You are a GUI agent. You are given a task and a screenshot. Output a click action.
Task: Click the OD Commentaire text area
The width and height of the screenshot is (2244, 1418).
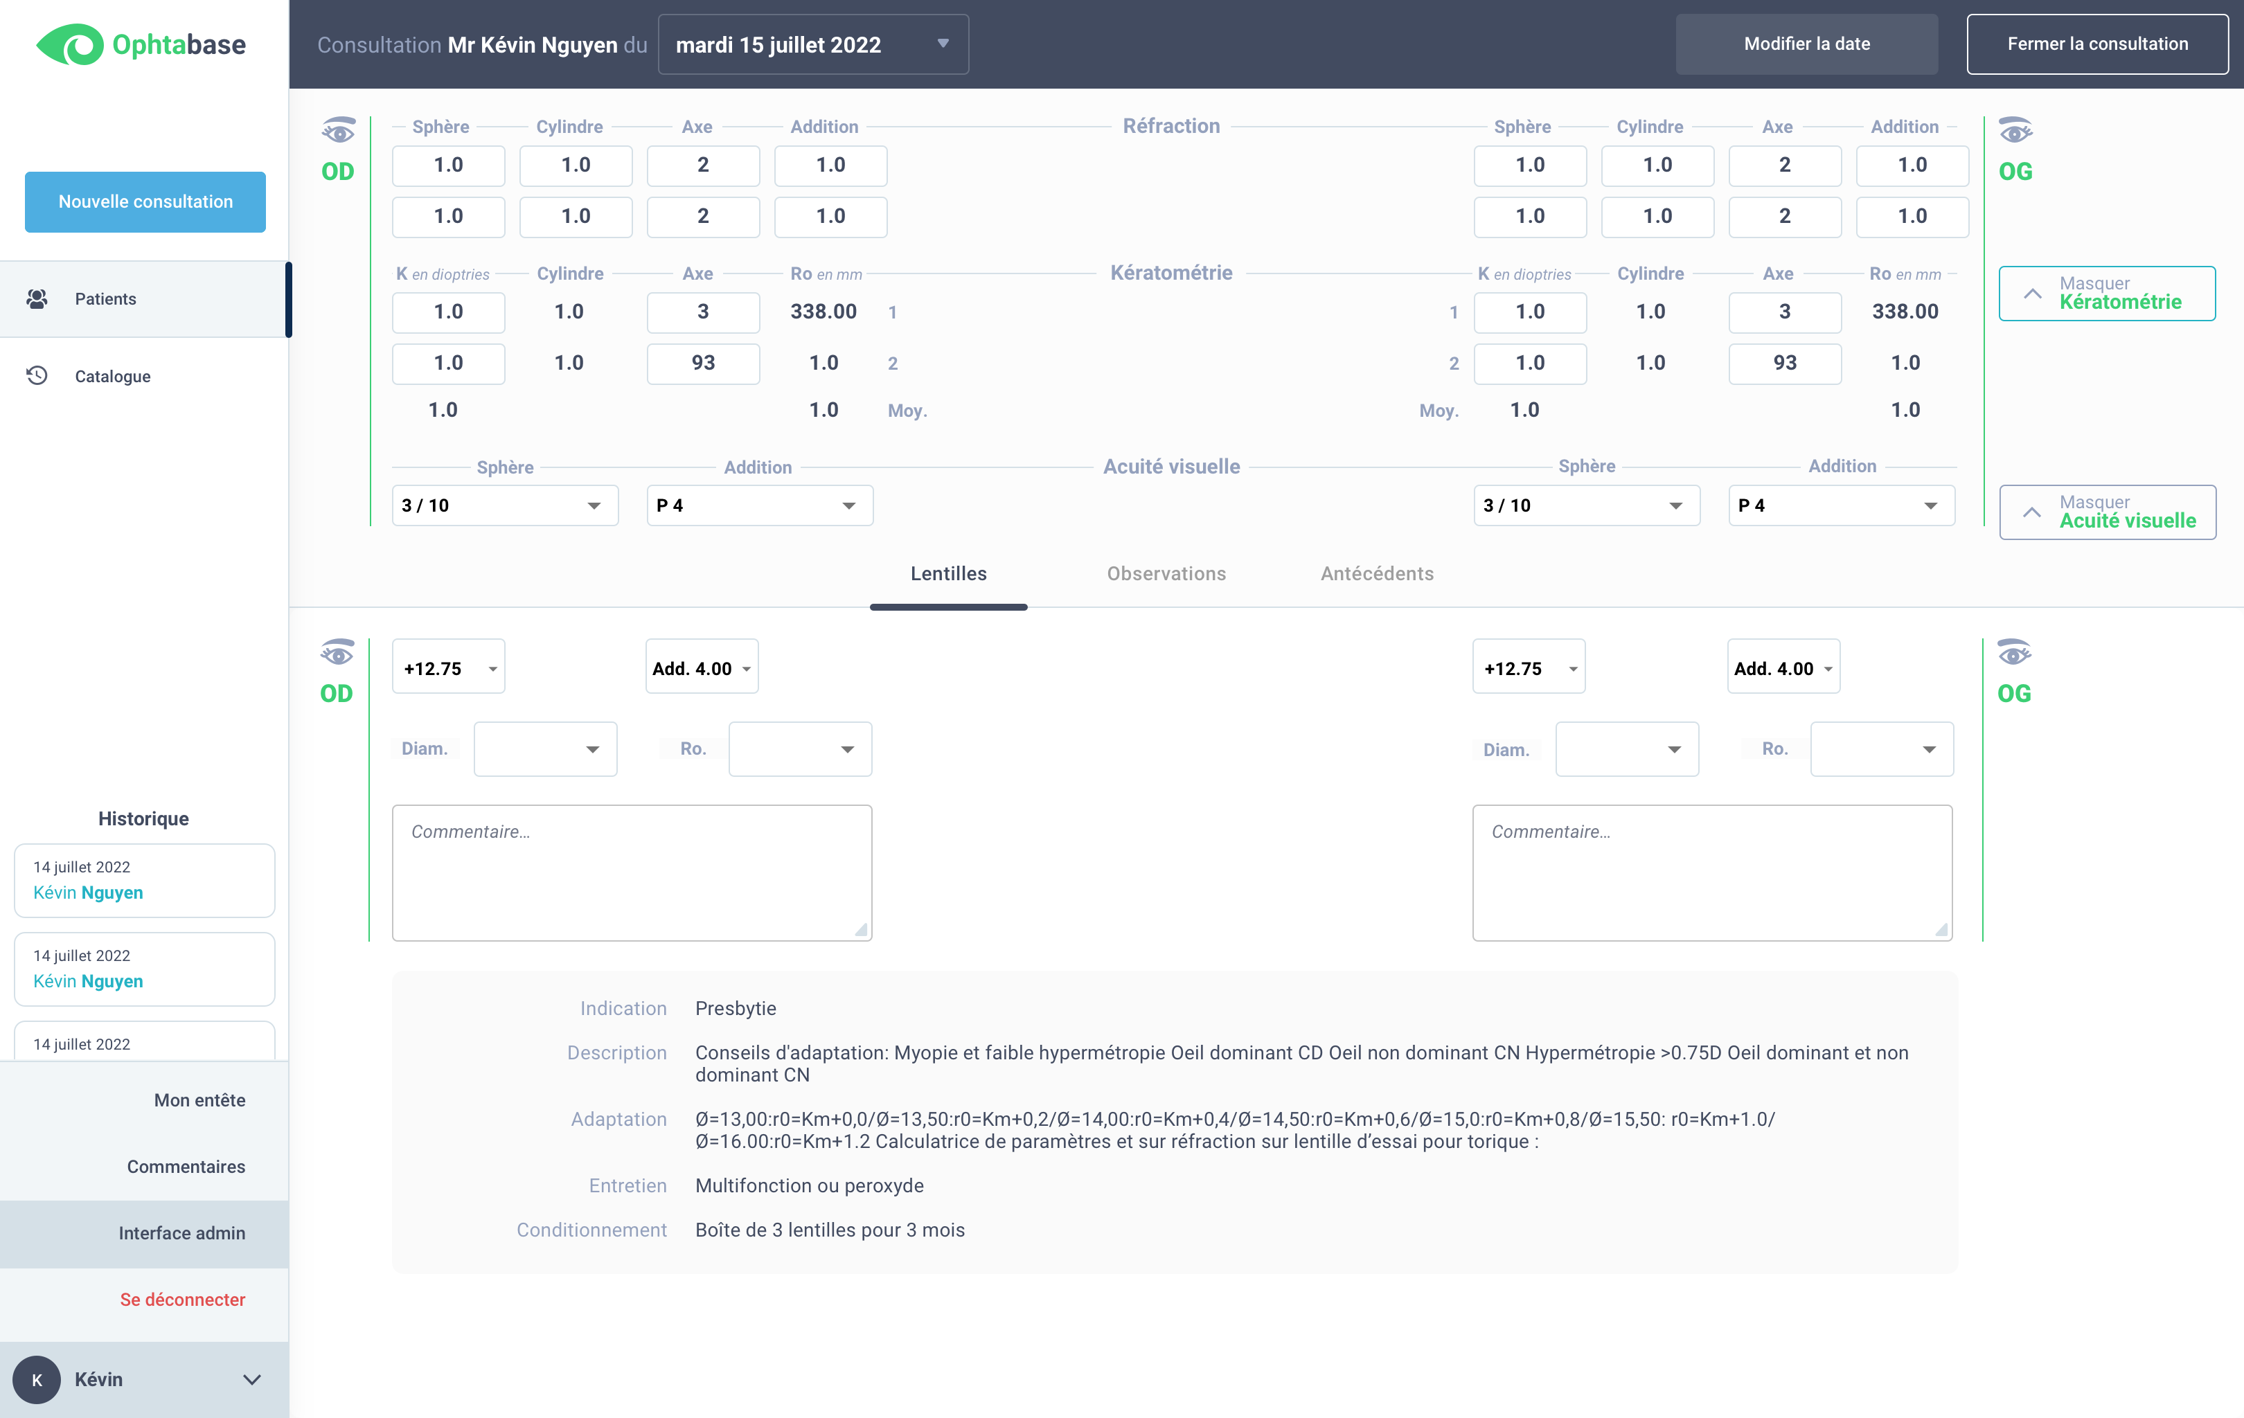click(632, 873)
